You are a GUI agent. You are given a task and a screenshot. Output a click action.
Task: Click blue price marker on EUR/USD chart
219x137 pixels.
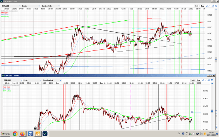(191, 28)
